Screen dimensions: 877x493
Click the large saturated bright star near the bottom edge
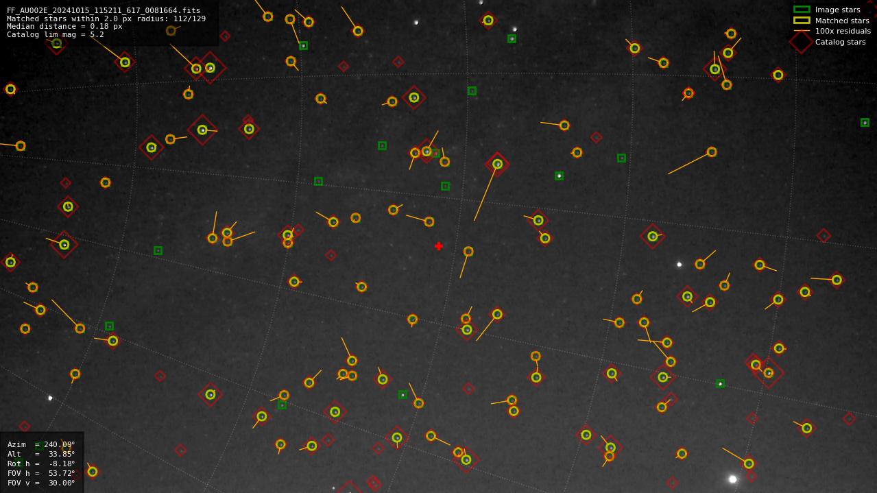coord(733,479)
